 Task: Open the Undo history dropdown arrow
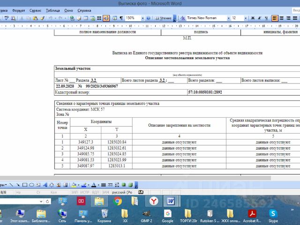pyautogui.click(x=55, y=18)
